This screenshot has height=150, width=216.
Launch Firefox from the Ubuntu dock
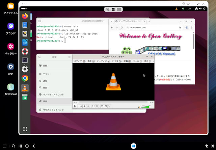(25, 16)
